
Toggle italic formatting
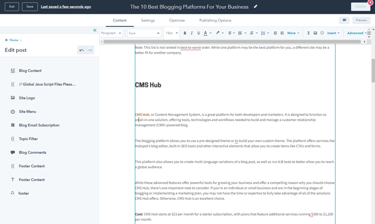point(192,33)
